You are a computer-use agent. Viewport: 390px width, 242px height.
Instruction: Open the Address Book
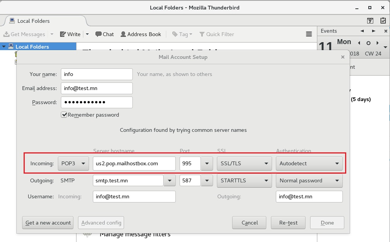tap(141, 34)
